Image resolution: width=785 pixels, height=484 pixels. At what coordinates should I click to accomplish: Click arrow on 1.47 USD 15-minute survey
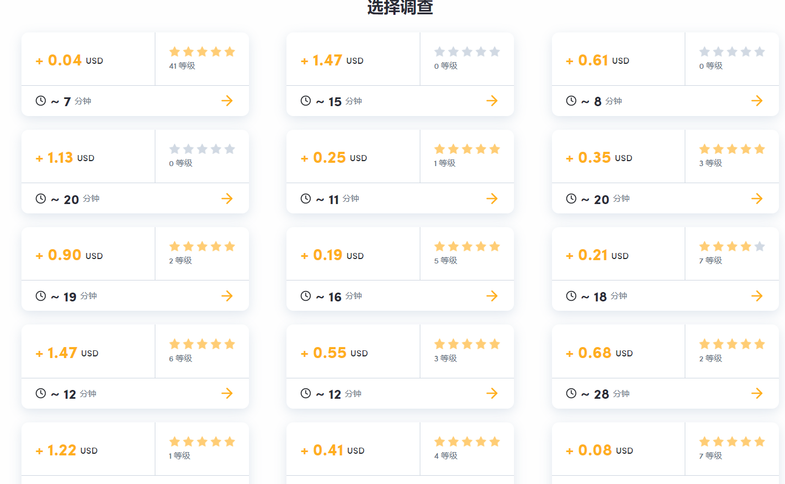(492, 101)
